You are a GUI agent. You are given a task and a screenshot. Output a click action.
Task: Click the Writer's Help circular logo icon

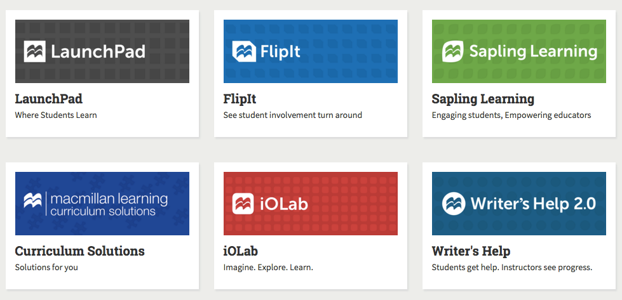[454, 204]
